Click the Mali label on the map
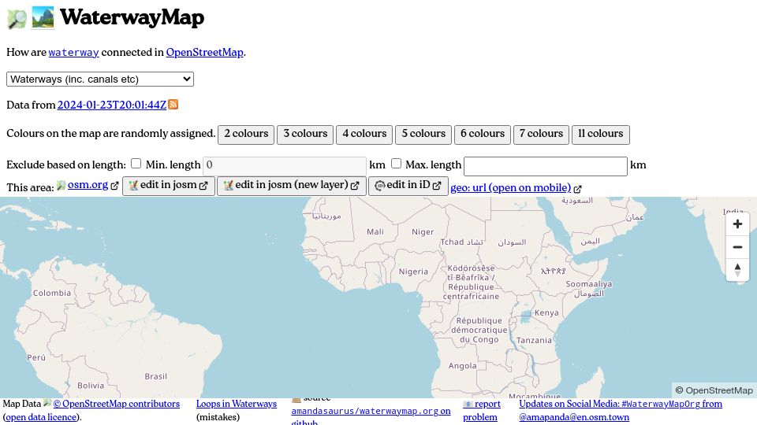The height and width of the screenshot is (425, 757). tap(375, 231)
